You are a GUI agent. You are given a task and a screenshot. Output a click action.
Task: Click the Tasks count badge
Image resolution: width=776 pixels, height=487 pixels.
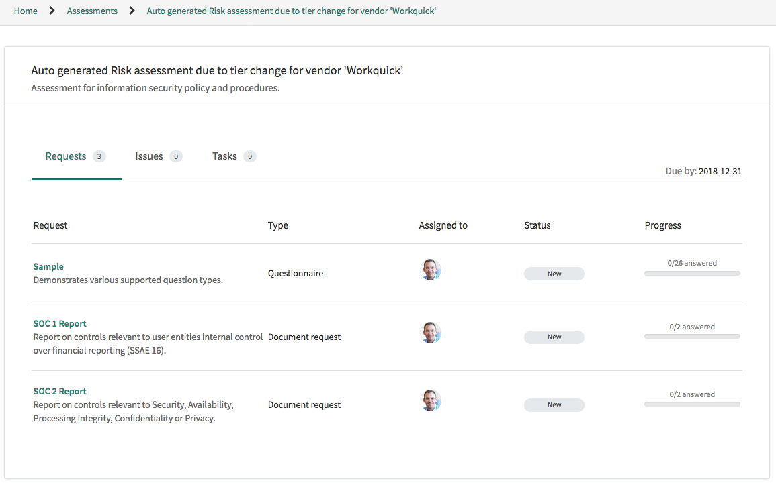250,156
